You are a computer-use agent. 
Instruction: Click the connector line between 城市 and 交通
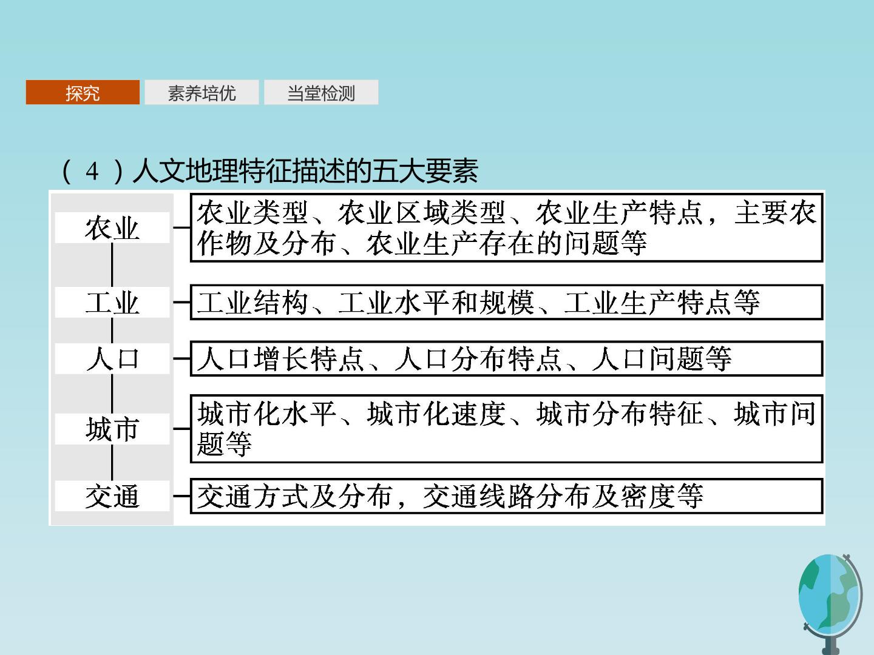coord(112,462)
